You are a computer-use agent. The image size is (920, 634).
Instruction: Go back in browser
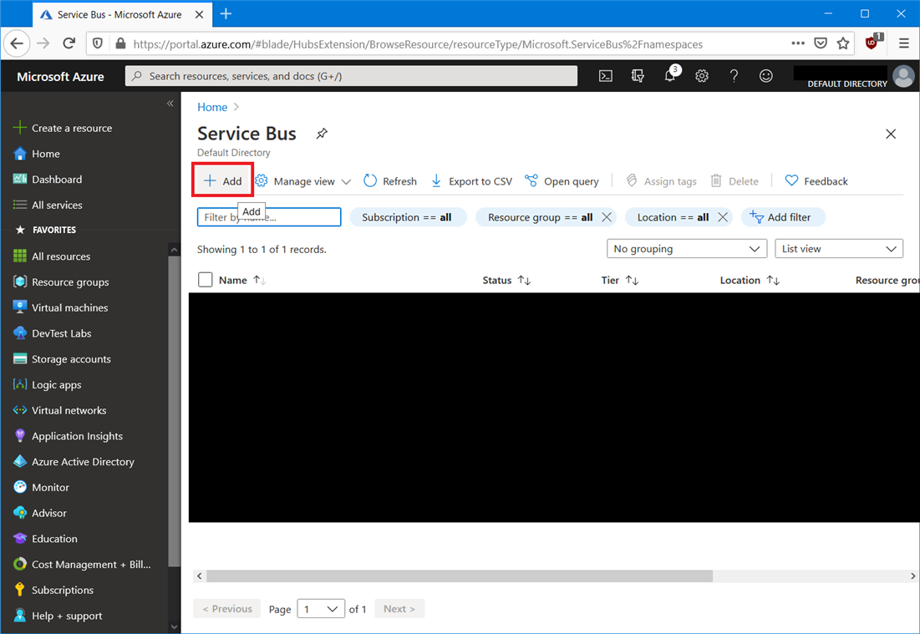coord(17,43)
